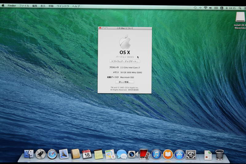Click 詳しい情報 button

[125, 82]
